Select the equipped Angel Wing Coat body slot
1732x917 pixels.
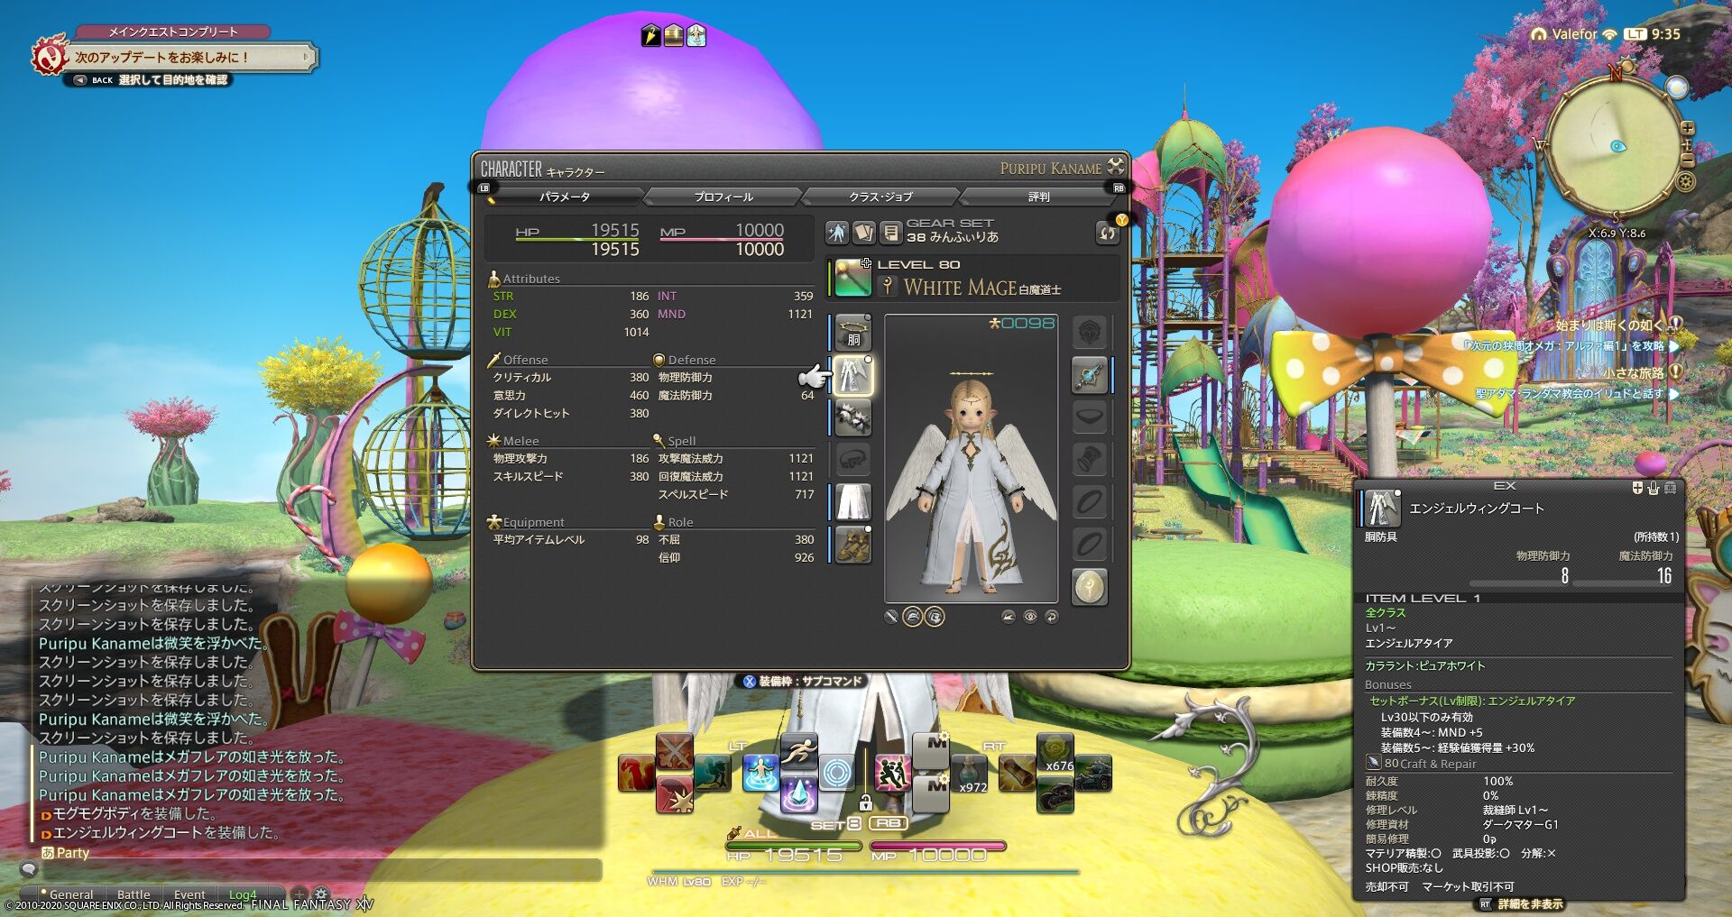pos(852,376)
